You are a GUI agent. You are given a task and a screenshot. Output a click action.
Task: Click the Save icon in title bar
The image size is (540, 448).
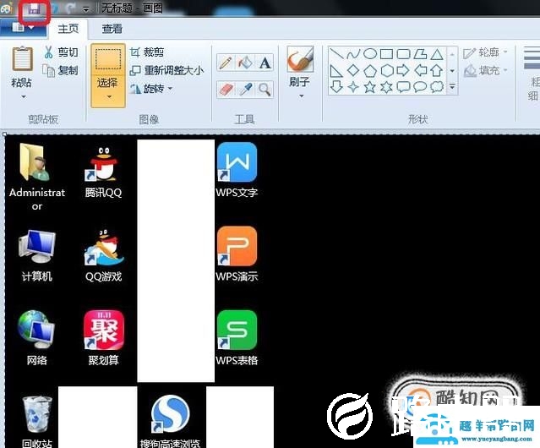click(x=34, y=9)
